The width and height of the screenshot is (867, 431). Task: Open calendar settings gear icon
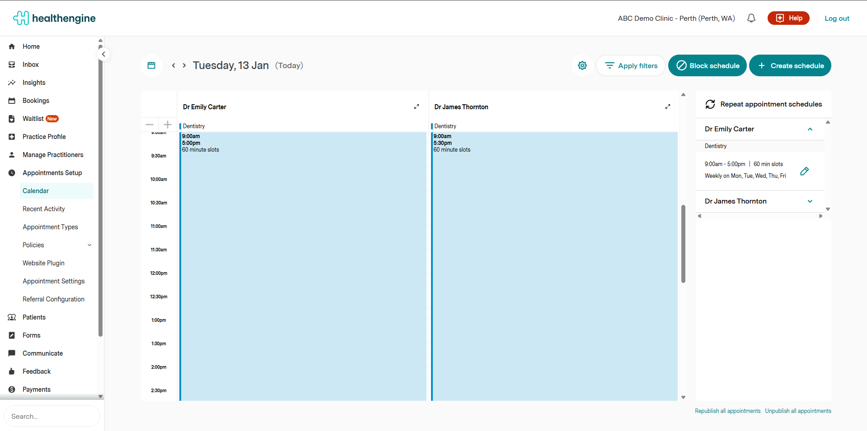(582, 65)
